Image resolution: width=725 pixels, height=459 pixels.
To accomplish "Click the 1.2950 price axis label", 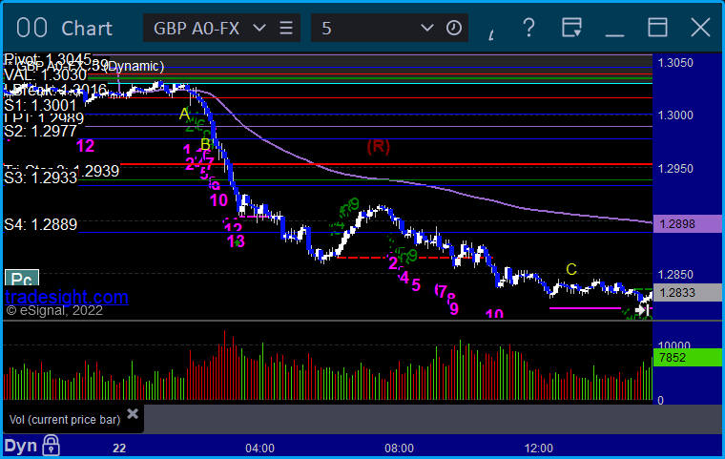I will [x=675, y=168].
